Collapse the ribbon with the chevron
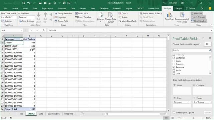Screen dimensions: 214x120 [x=211, y=25]
